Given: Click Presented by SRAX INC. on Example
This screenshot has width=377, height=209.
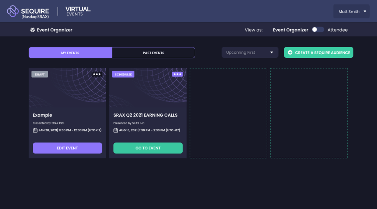Looking at the screenshot, I should pyautogui.click(x=49, y=123).
